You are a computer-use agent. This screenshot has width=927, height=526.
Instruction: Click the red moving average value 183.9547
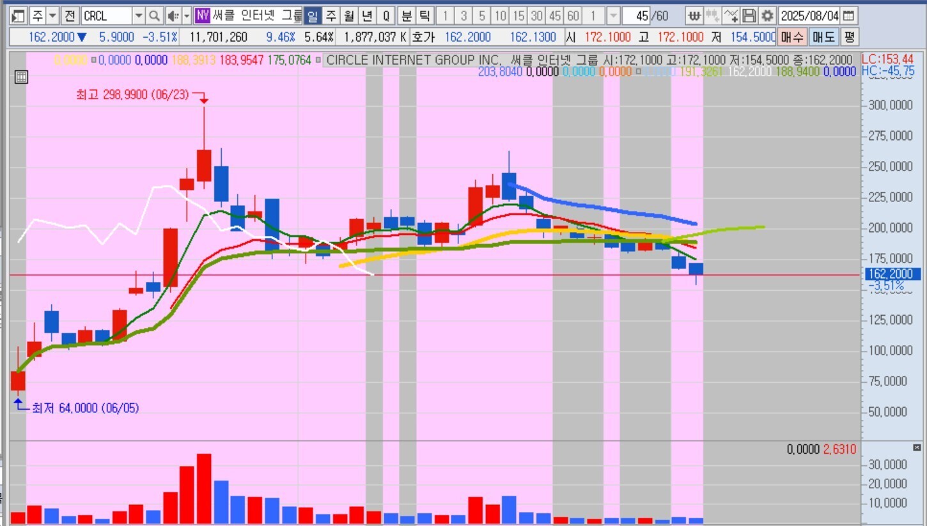coord(241,60)
